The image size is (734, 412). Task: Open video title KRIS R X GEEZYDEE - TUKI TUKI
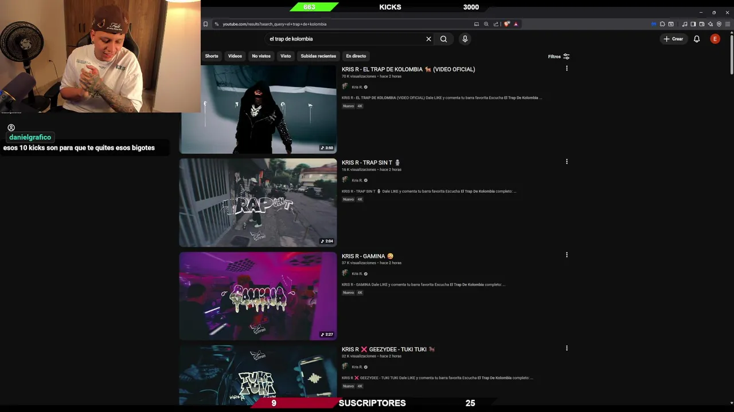tap(388, 349)
